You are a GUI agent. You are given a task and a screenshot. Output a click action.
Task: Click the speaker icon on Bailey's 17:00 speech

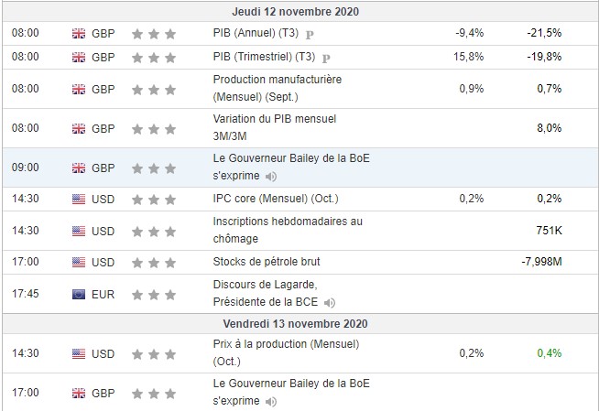(x=272, y=402)
